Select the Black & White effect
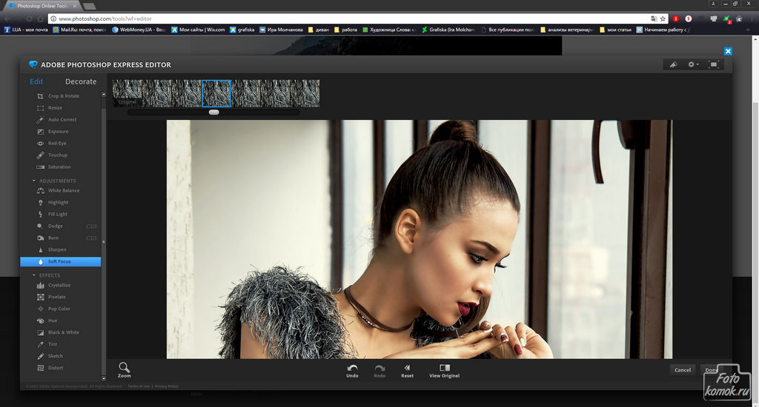Viewport: 759px width, 407px height. (x=63, y=333)
